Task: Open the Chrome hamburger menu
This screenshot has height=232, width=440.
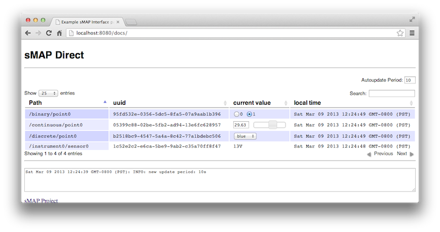Action: coord(412,33)
